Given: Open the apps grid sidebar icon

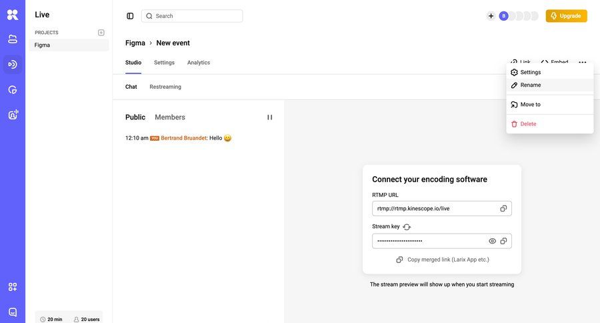Looking at the screenshot, I should pyautogui.click(x=13, y=287).
